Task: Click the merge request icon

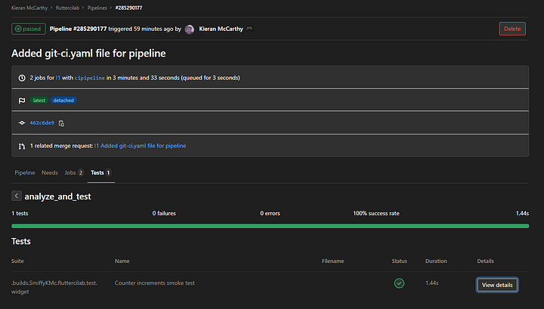Action: (x=22, y=146)
